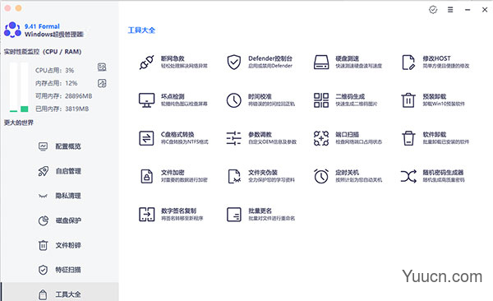The height and width of the screenshot is (301, 493).
Task: Click the CPU占用: 3% reading
Action: pos(55,70)
